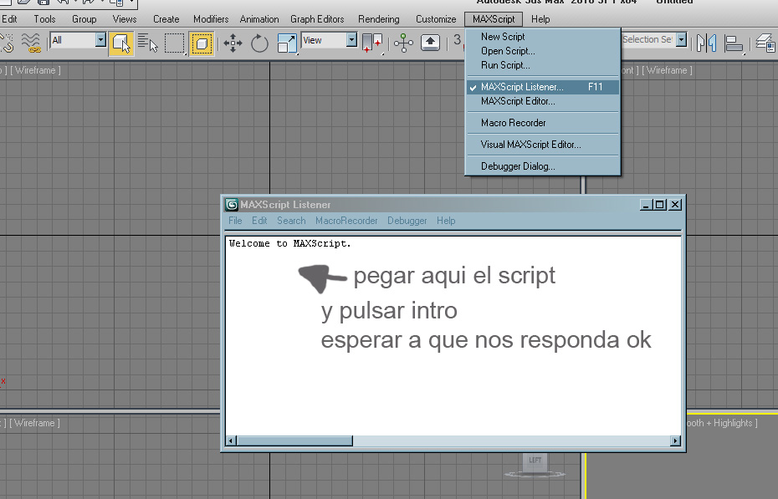Open Search menu in MAXScript Listener
Viewport: 778px width, 499px height.
(291, 221)
